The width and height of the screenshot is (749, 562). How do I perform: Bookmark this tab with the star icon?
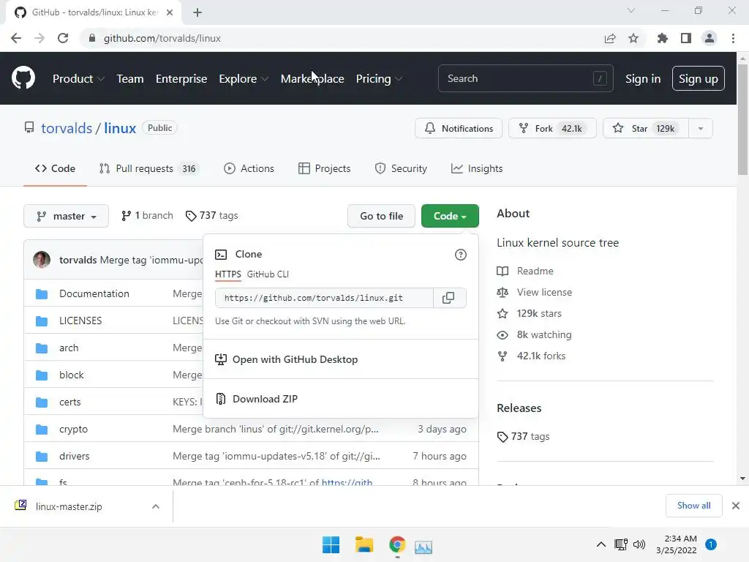(x=633, y=38)
